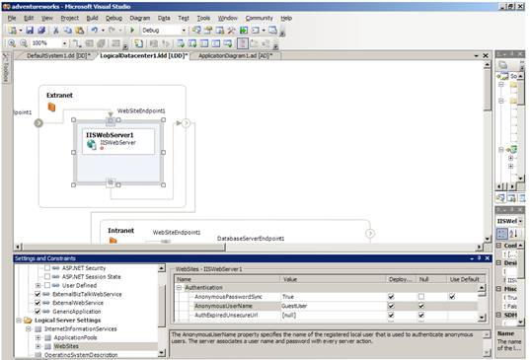
Task: Click the Toolbox side panel button
Action: (6, 67)
